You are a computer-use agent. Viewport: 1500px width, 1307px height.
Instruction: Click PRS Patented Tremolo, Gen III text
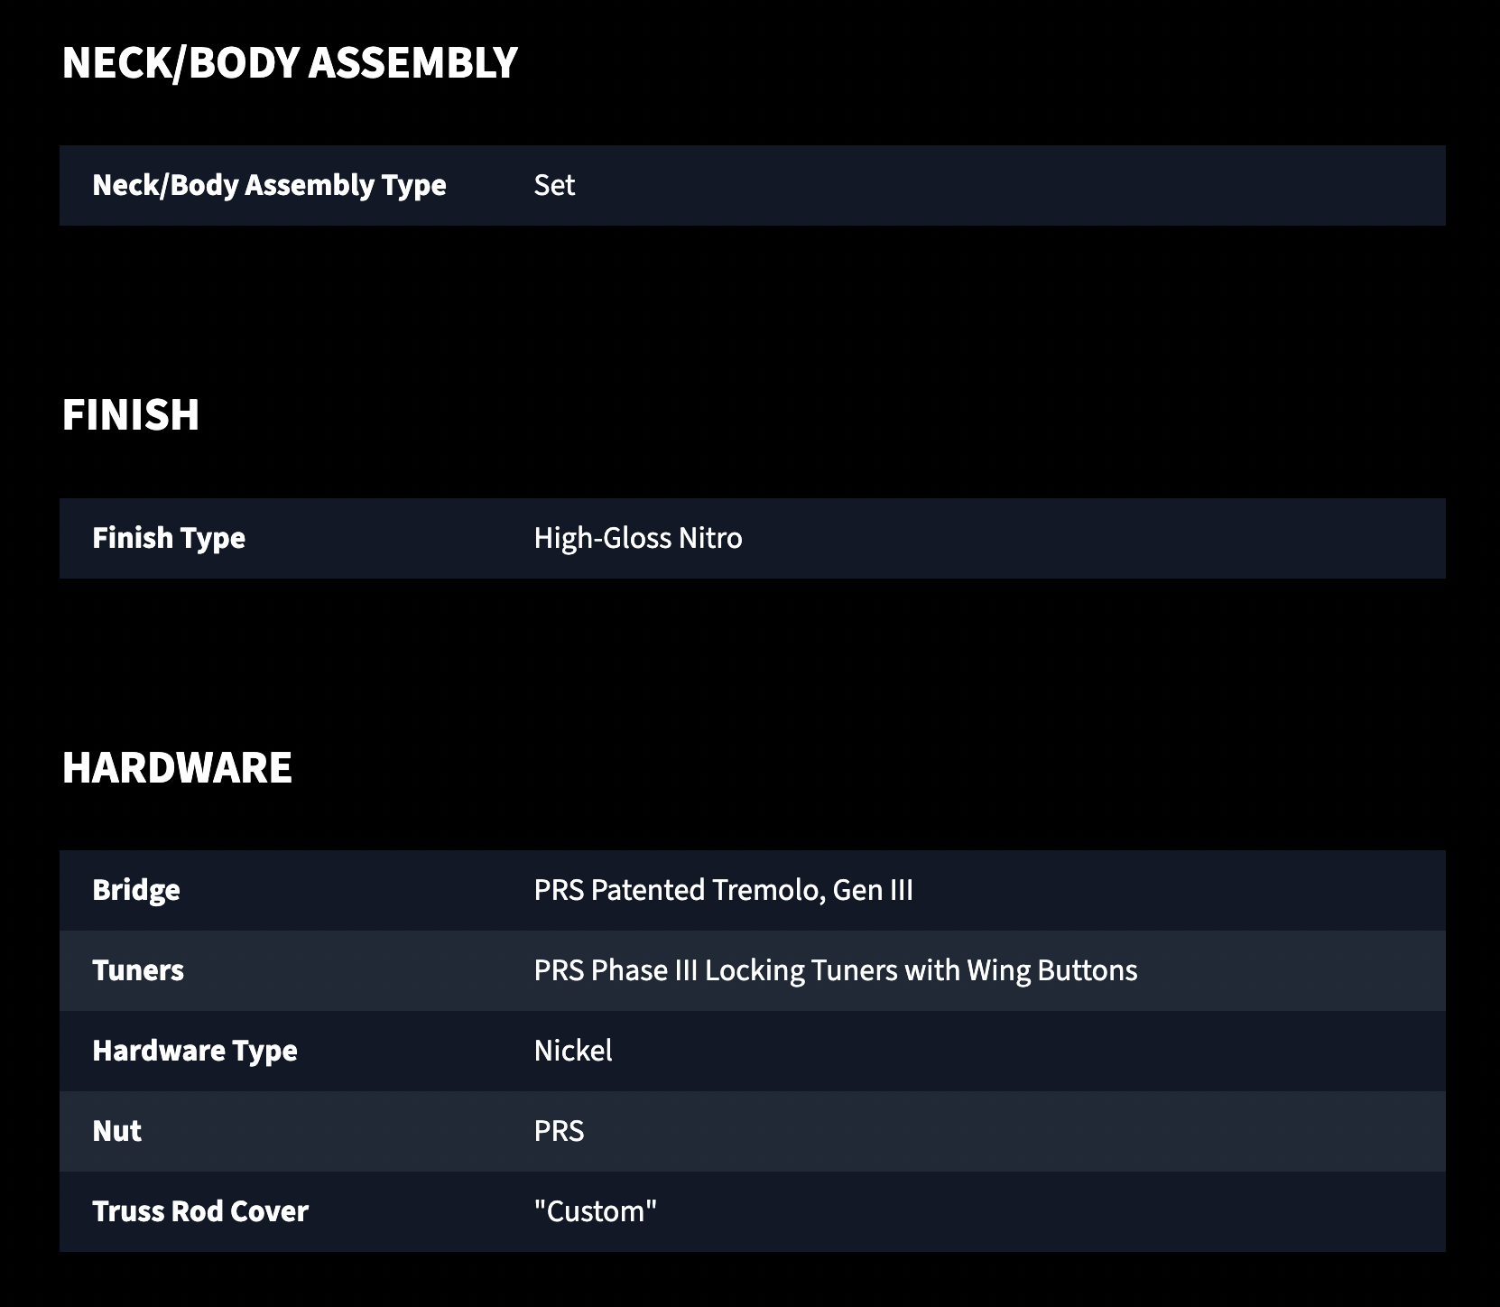(x=724, y=890)
